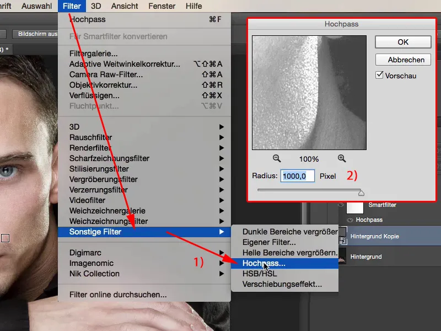Open the 3D menu in menu bar
The image size is (441, 331).
[x=96, y=6]
